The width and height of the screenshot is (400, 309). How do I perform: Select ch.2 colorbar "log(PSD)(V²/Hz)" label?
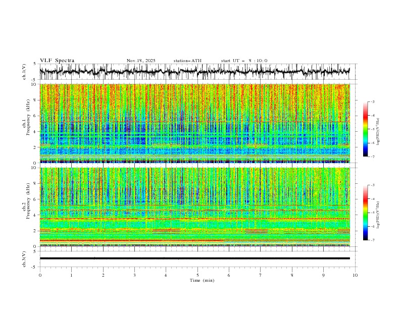point(378,215)
